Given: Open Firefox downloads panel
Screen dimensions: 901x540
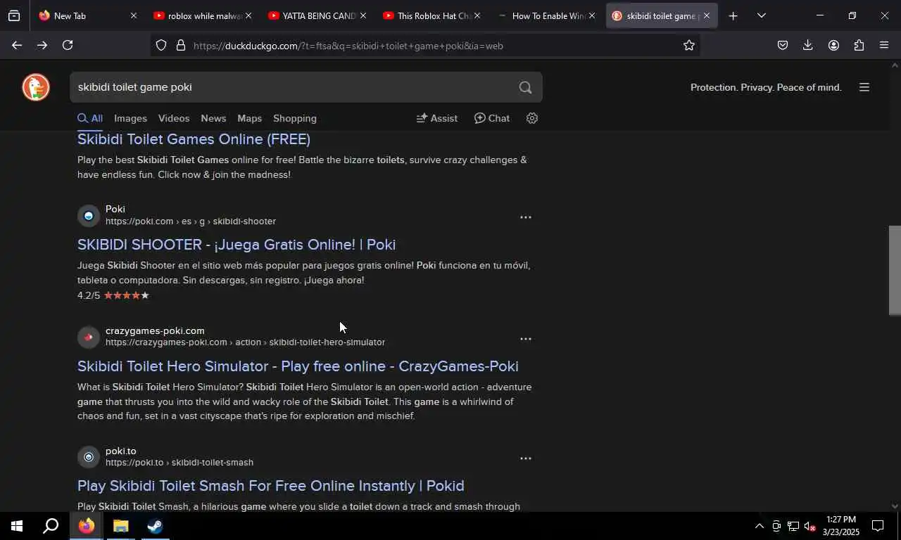Looking at the screenshot, I should click(807, 45).
